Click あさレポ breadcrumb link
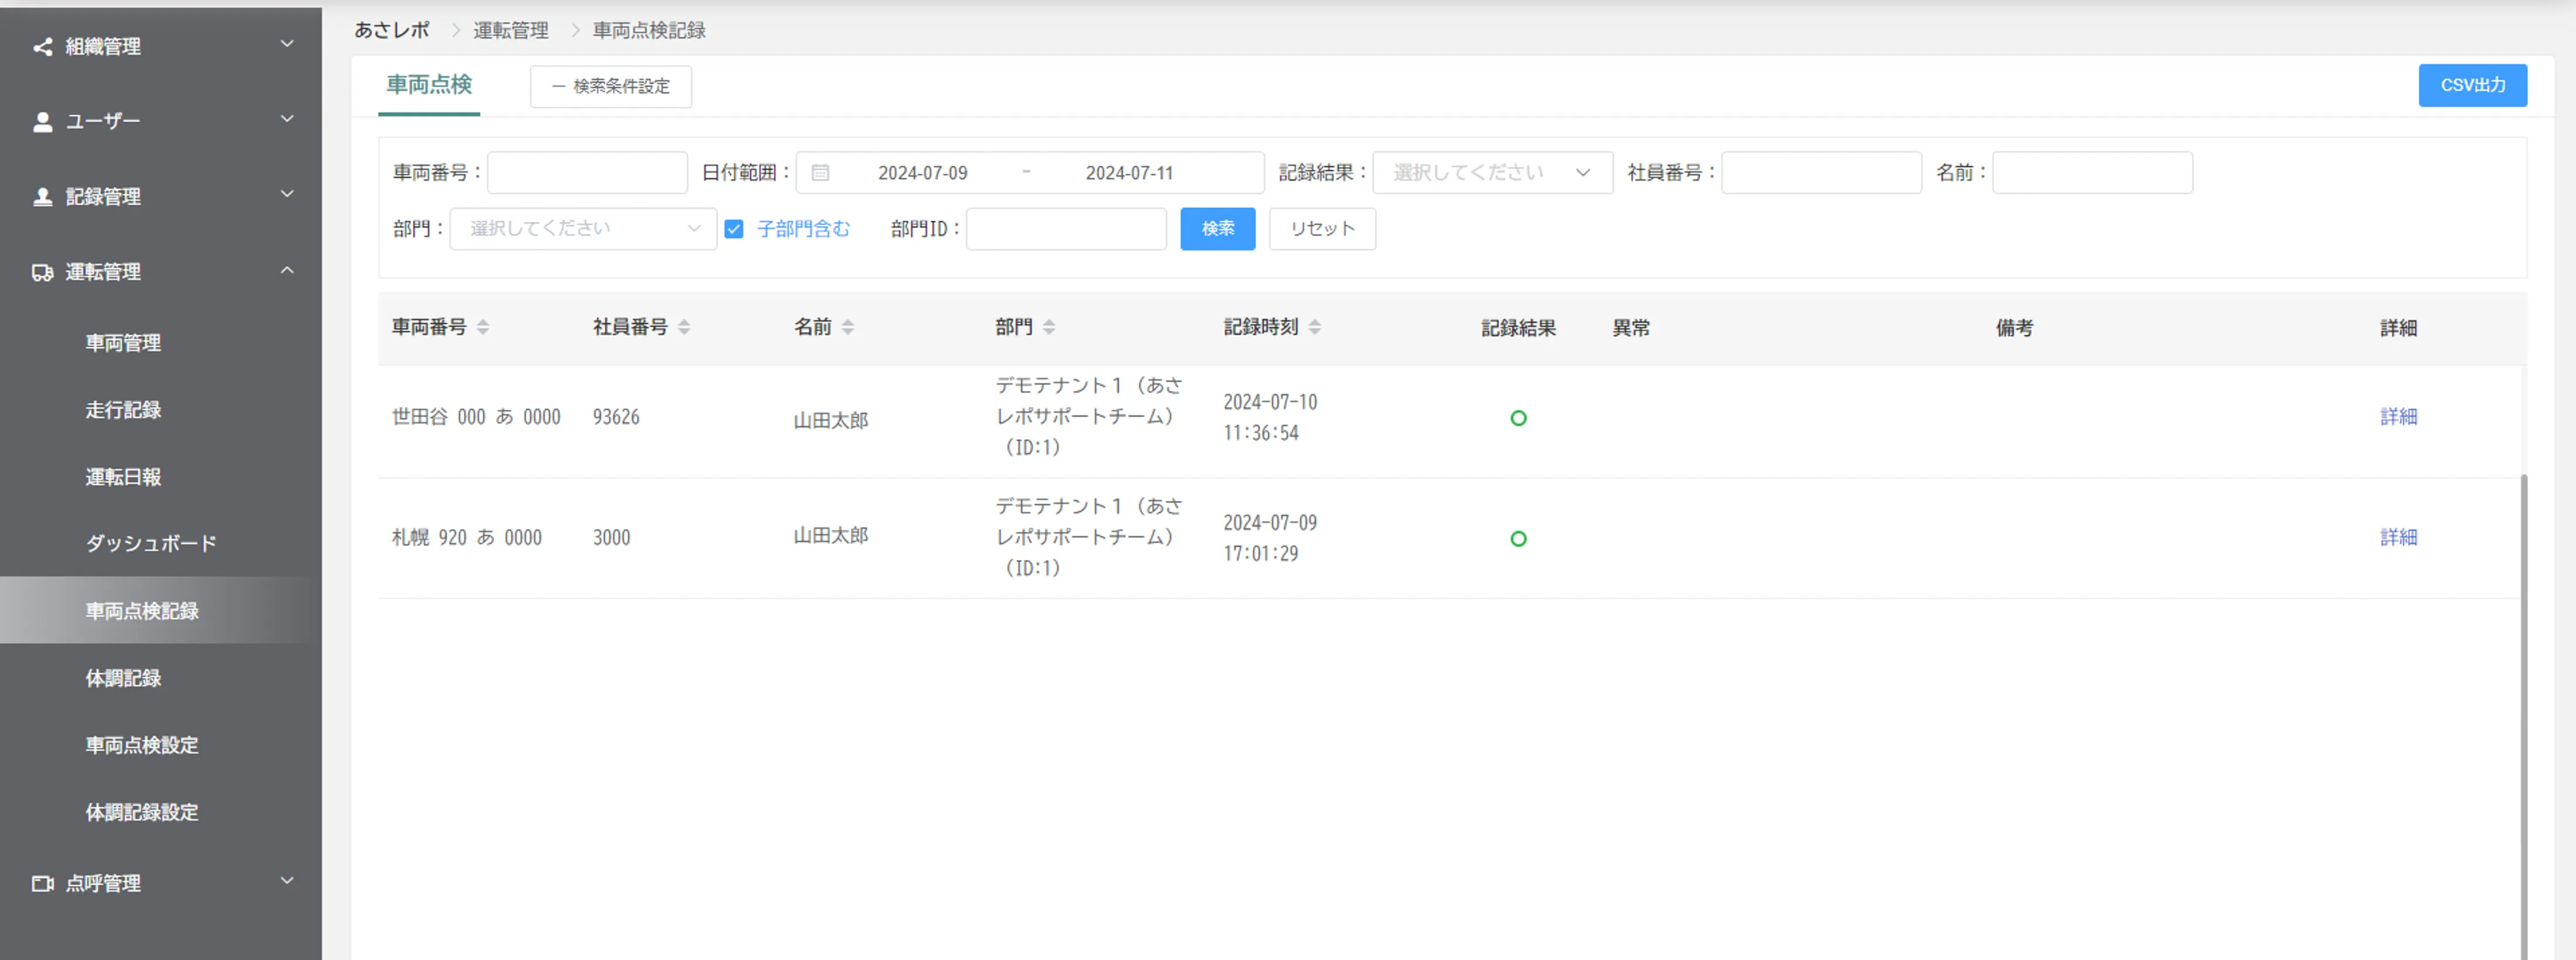The width and height of the screenshot is (2576, 960). (x=392, y=31)
